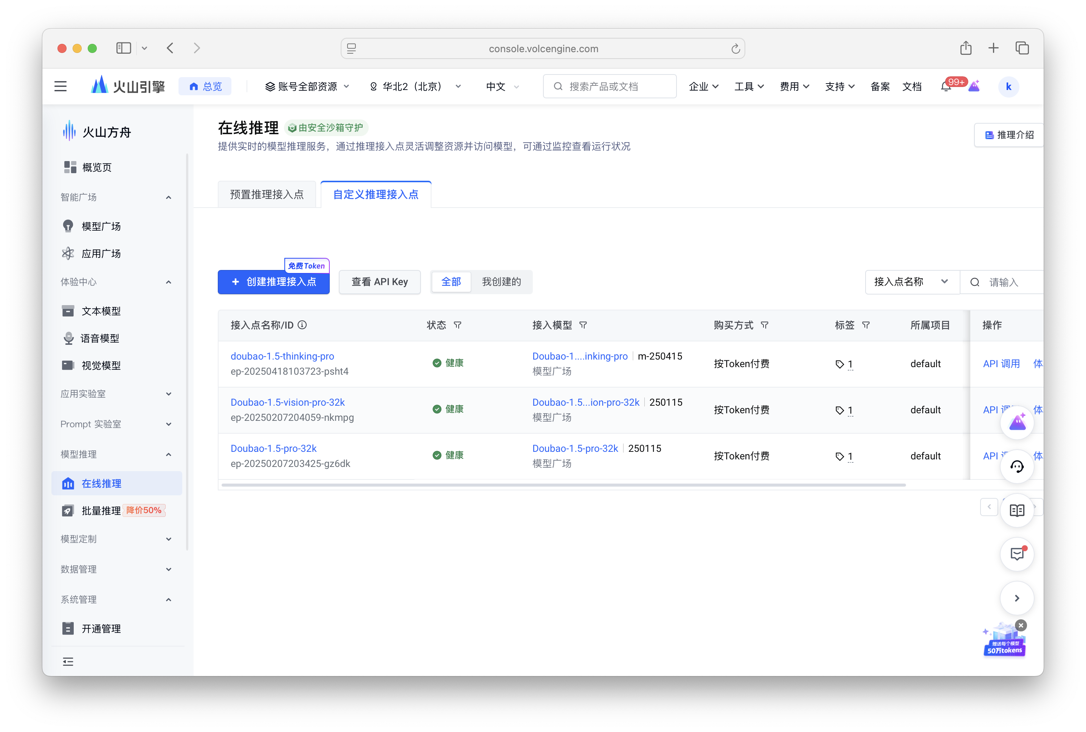1086x732 pixels.
Task: Switch to 我创建的 filter toggle
Action: [501, 282]
